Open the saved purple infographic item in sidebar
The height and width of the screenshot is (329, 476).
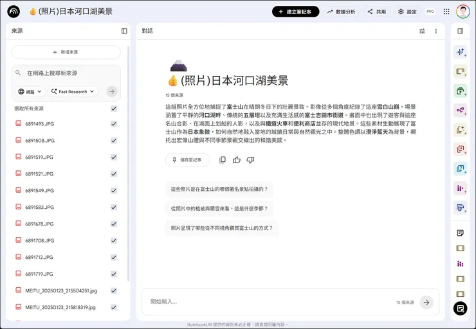[x=460, y=263]
